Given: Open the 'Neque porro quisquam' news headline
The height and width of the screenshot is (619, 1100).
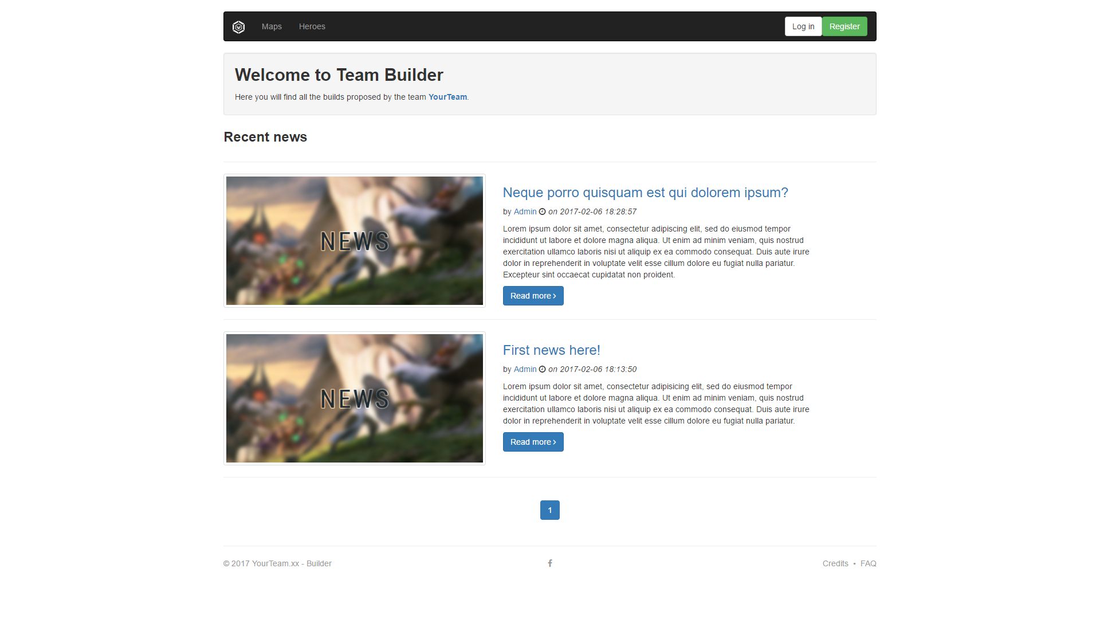Looking at the screenshot, I should [645, 193].
